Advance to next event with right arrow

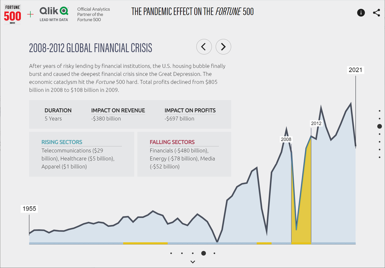coord(223,47)
